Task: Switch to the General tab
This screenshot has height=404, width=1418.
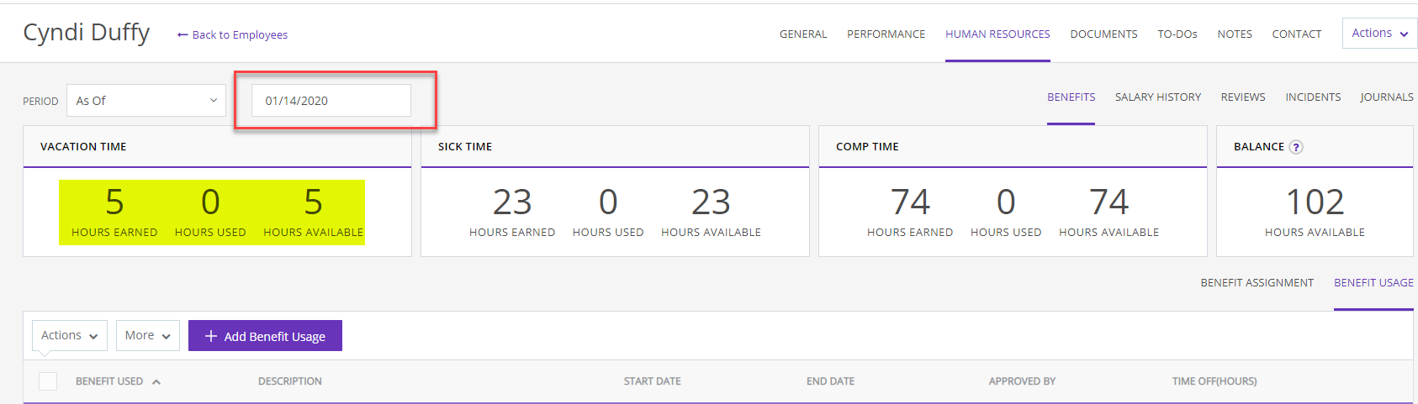Action: (x=803, y=34)
